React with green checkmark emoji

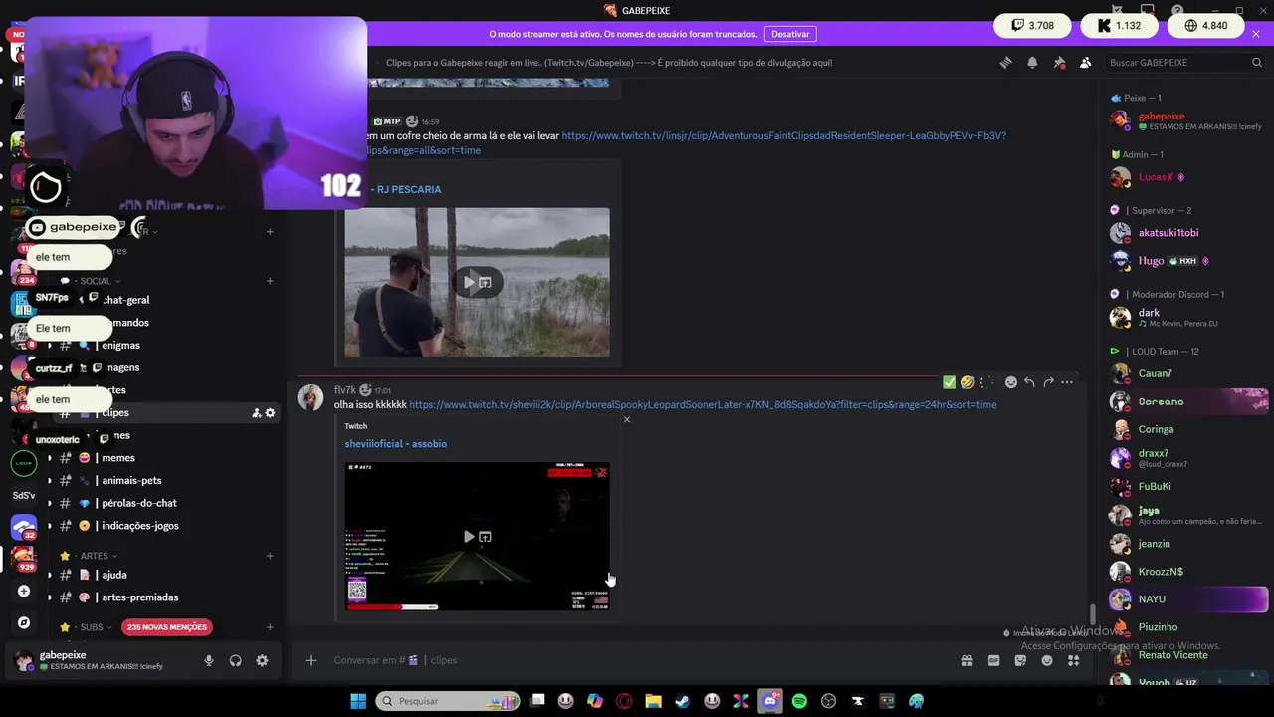(949, 382)
